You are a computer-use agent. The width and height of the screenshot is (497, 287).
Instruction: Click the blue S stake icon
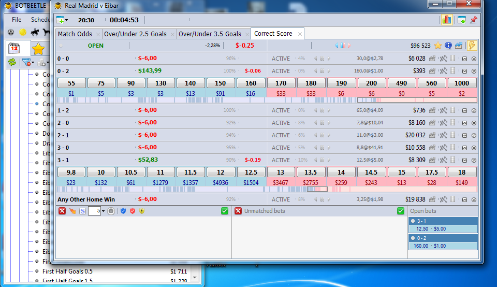coord(82,211)
